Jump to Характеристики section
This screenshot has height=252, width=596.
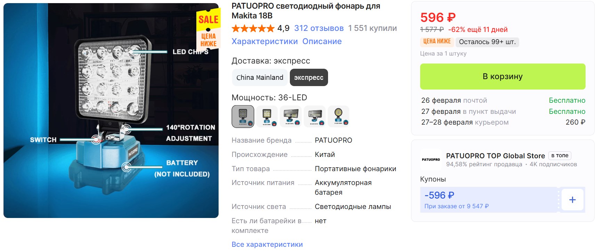click(265, 41)
